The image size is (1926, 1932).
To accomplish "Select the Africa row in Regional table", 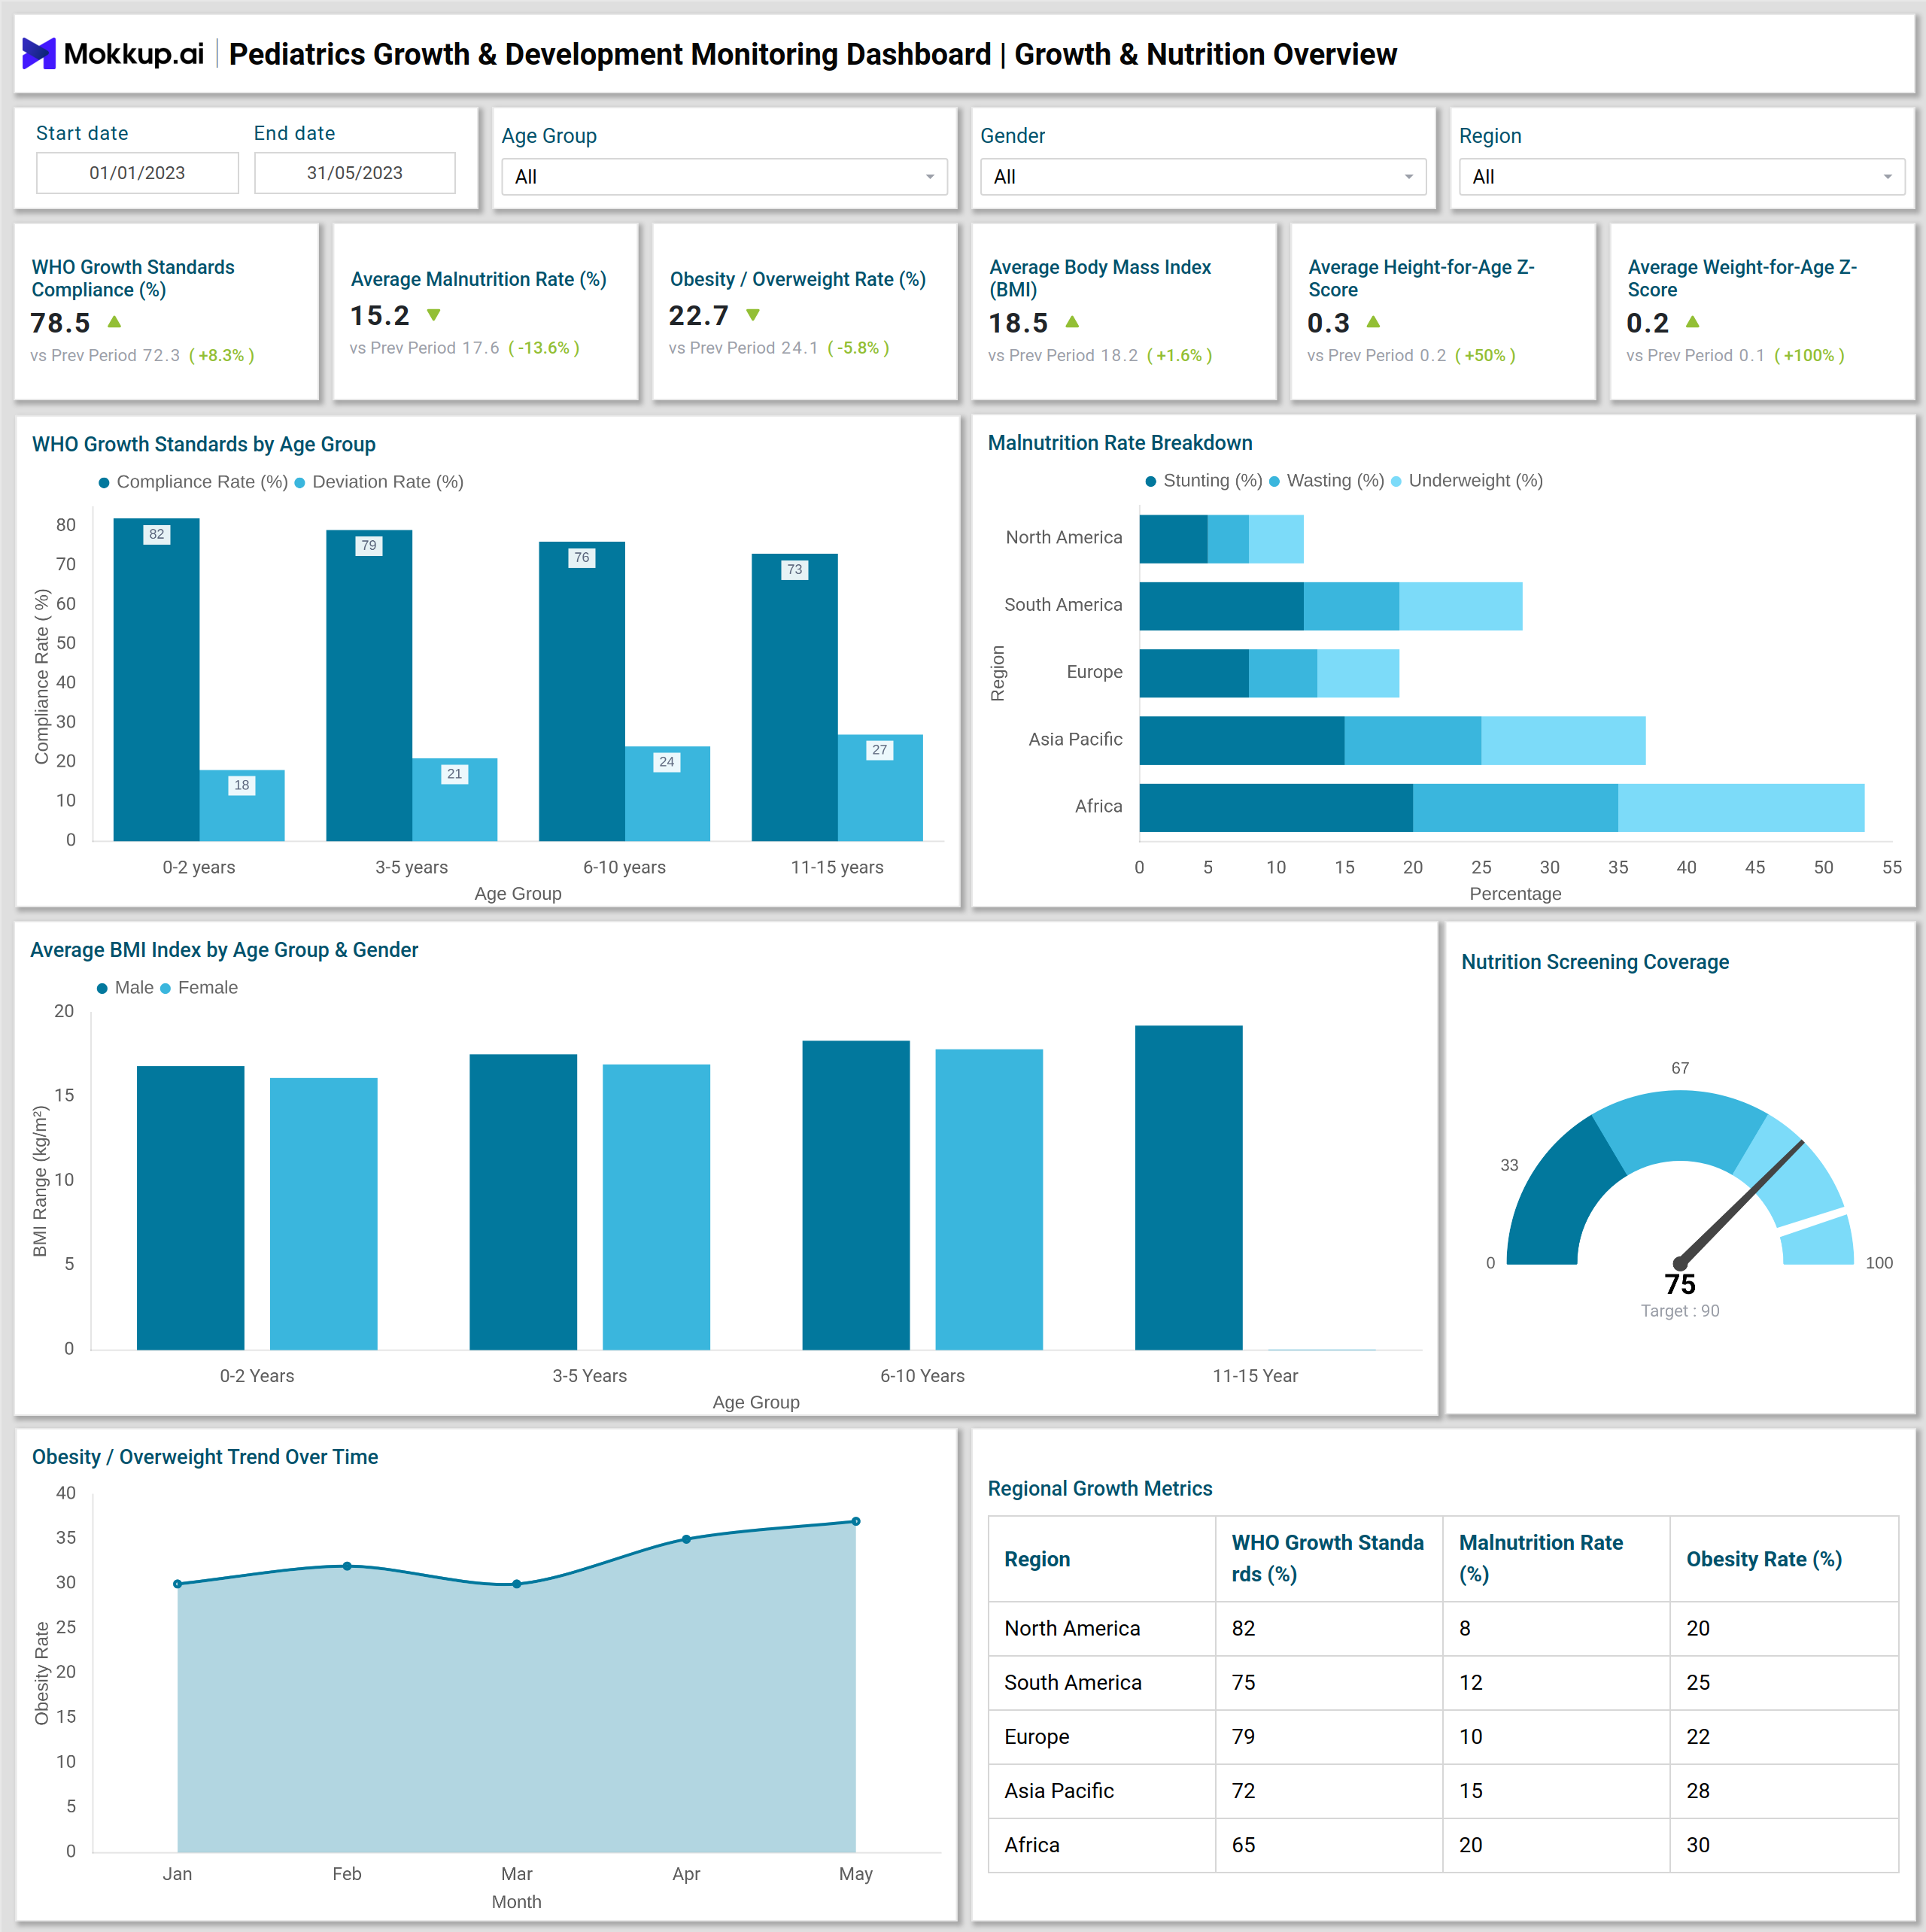I will [1443, 1846].
